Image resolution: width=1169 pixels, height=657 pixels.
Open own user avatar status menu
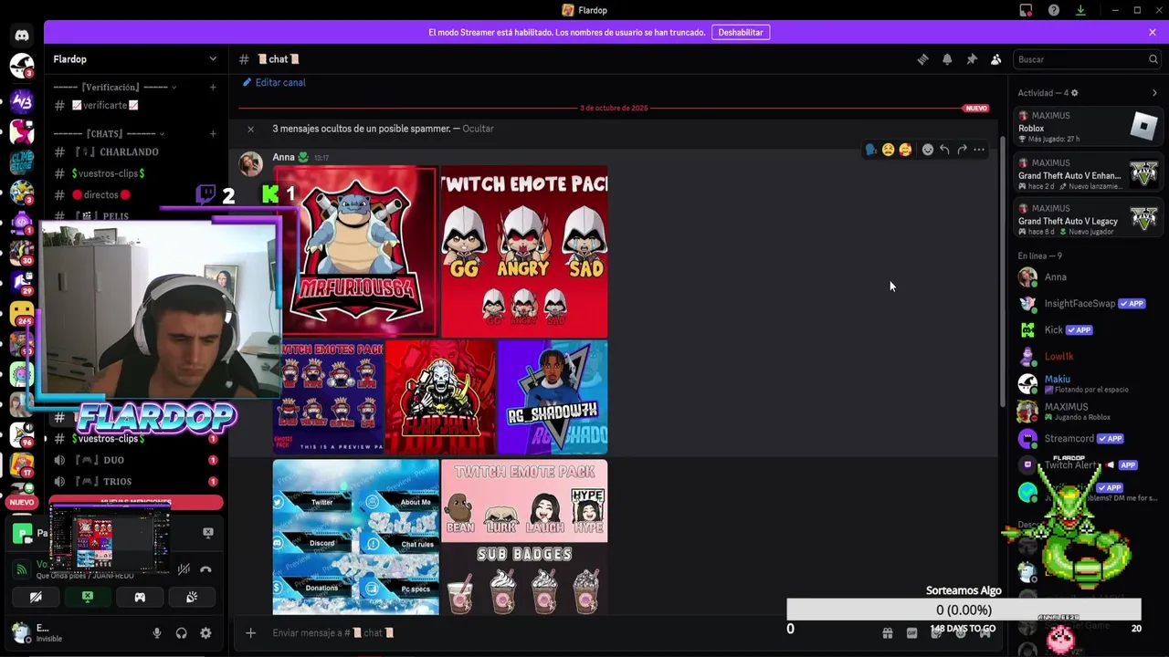tap(21, 631)
